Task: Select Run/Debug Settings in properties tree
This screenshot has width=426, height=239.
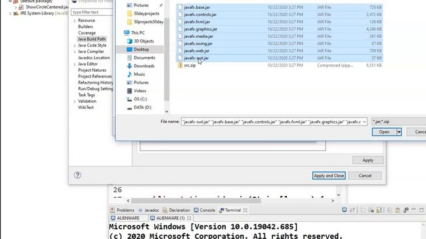Action: coord(95,89)
